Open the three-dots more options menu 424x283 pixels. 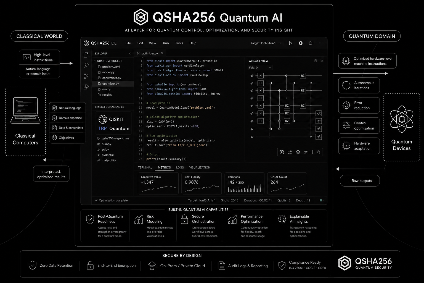tap(320, 43)
